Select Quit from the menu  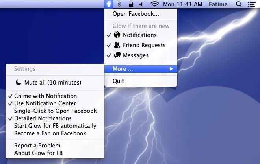tap(141, 81)
